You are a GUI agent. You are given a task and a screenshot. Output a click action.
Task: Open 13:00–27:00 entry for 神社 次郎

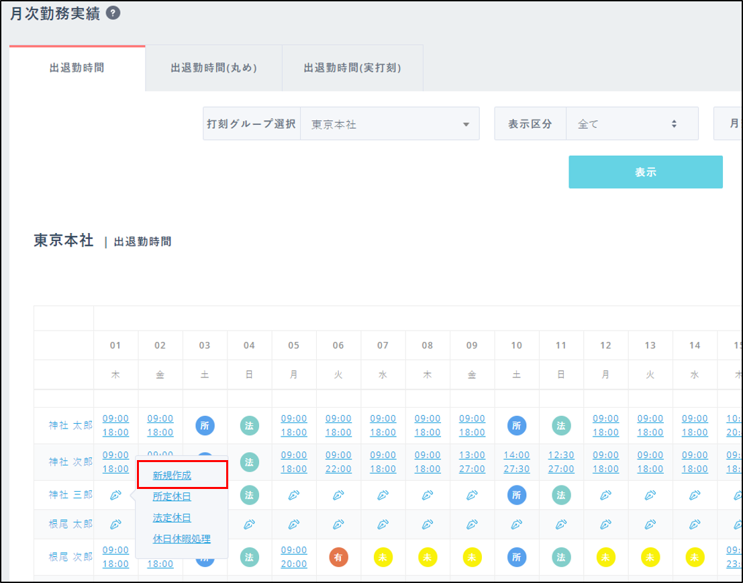pos(472,462)
